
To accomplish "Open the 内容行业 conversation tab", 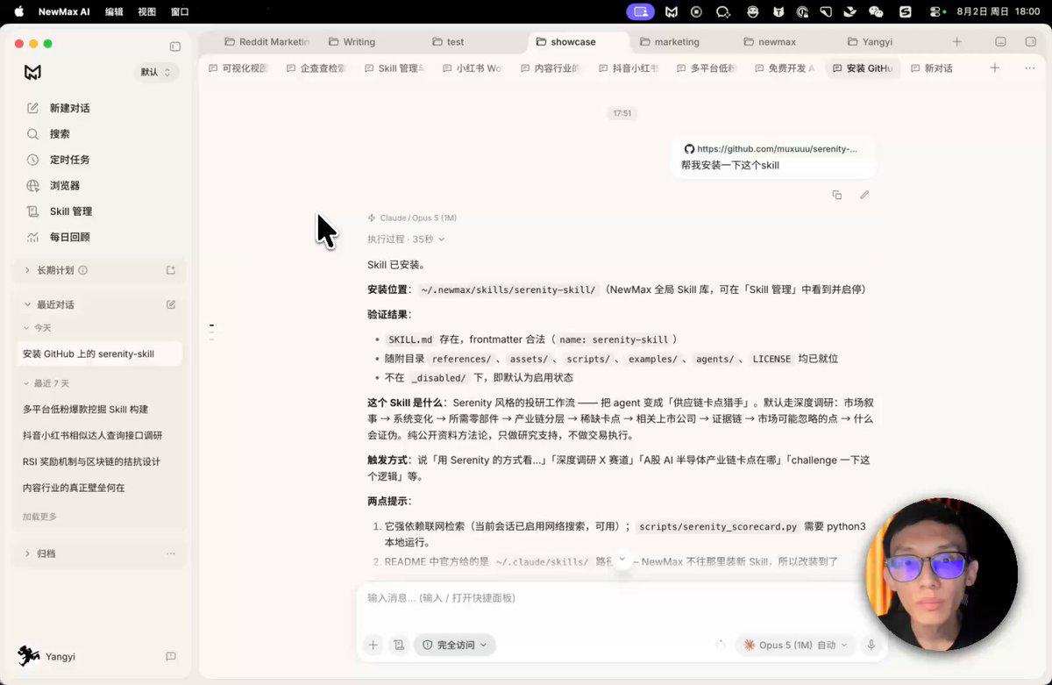I will coord(550,68).
